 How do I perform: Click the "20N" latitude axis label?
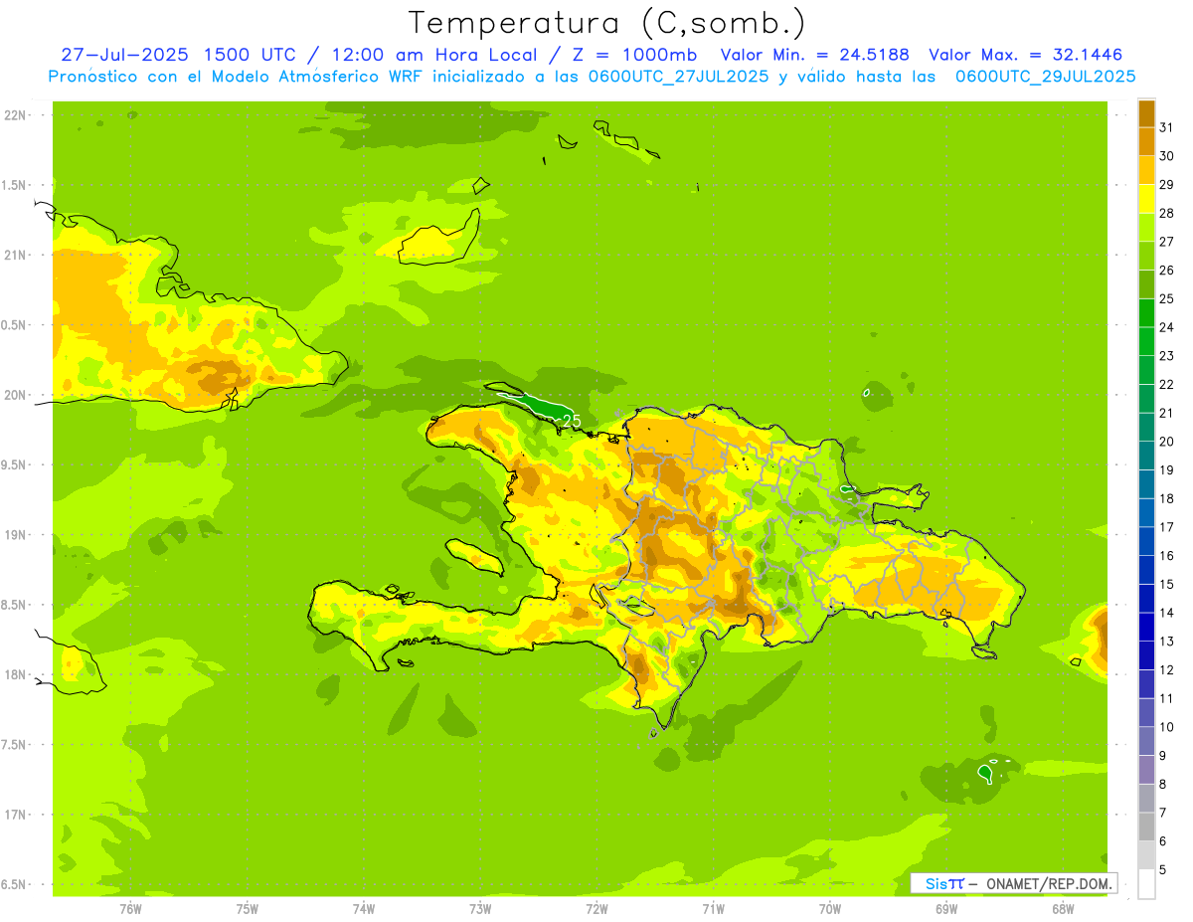(x=16, y=395)
